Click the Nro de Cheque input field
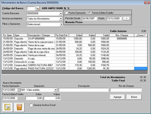151x114 pixels. pos(126,90)
